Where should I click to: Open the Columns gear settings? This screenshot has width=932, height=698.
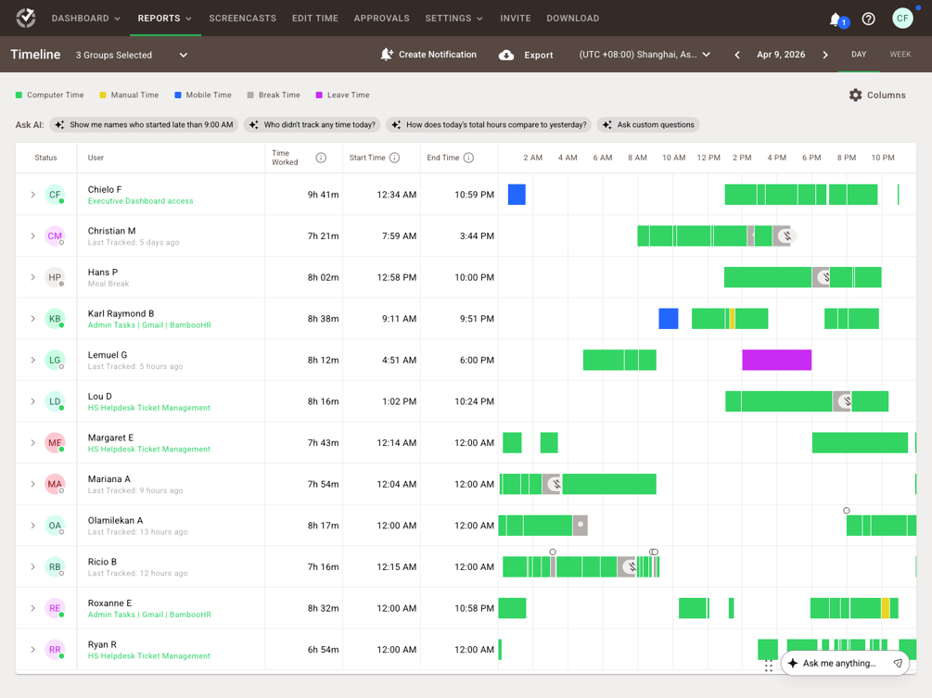coord(855,95)
